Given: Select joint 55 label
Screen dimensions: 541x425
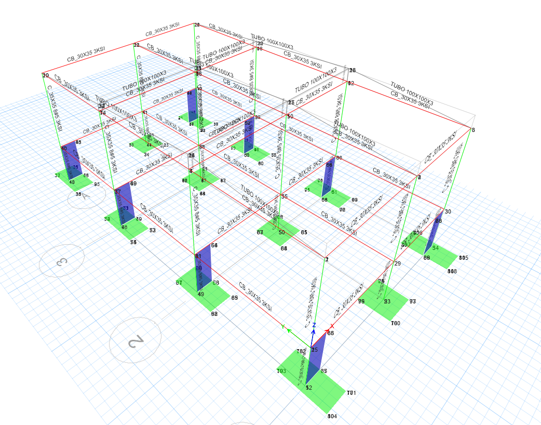Looking at the screenshot, I should coord(285,196).
